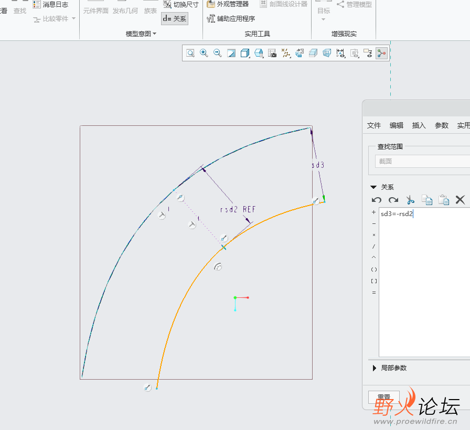This screenshot has width=470, height=430.
Task: Click 切换尺寸 ribbon button
Action: (x=181, y=4)
